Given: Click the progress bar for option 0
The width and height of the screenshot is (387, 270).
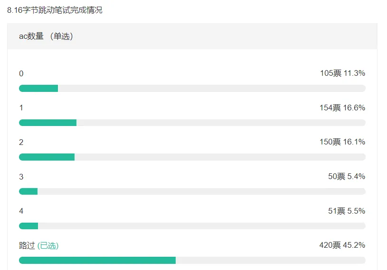Looking at the screenshot, I should [x=192, y=89].
